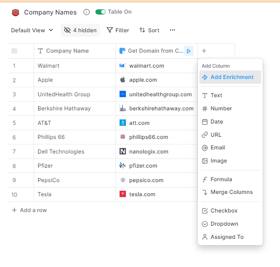This screenshot has width=280, height=267.
Task: Click the tesla.com domain cell
Action: tap(156, 194)
